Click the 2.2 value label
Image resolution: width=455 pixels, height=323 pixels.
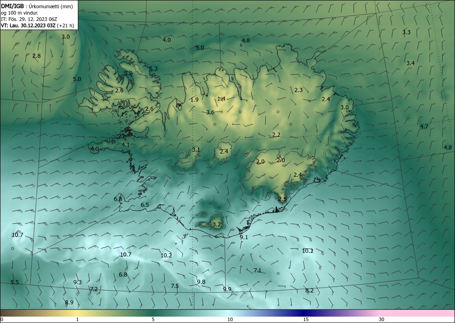point(276,135)
